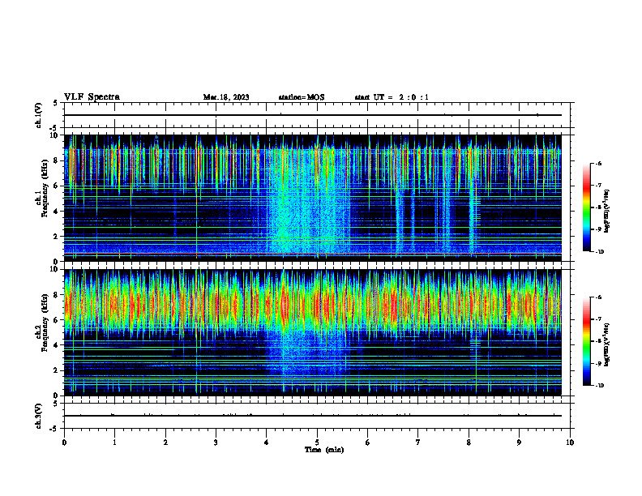642x496 pixels.
Task: Select the date text "Mar.18, 2023"
Action: [226, 97]
